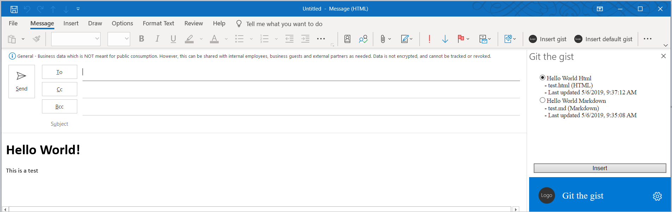Image resolution: width=672 pixels, height=212 pixels.
Task: Open ribbon overflow ellipsis on far right
Action: (x=648, y=39)
